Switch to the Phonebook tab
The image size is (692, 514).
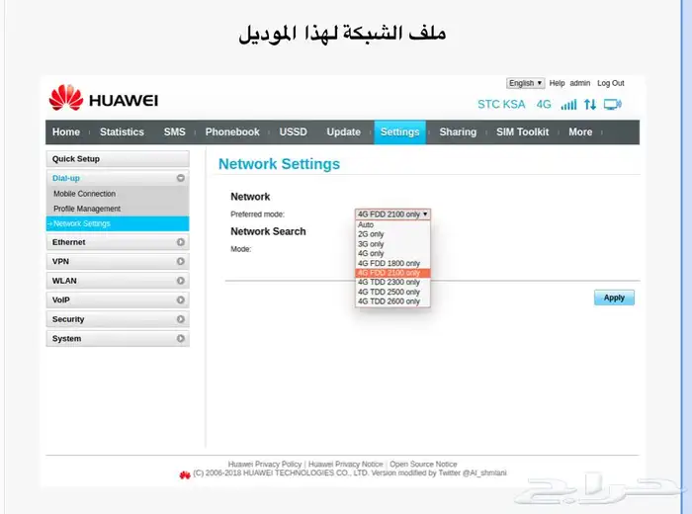click(232, 131)
